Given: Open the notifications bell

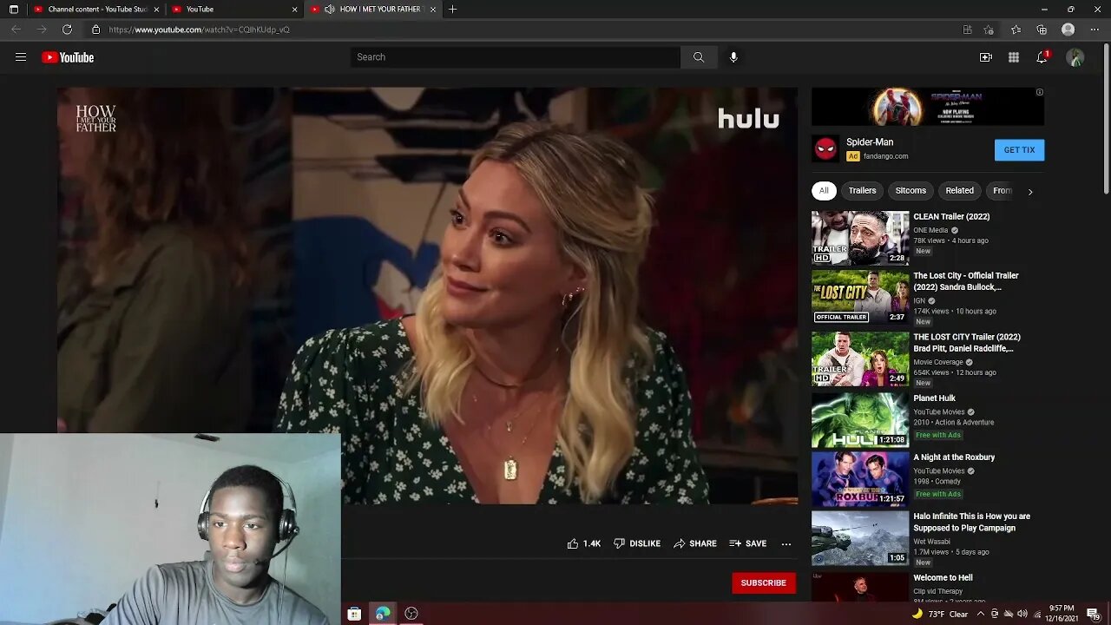Looking at the screenshot, I should click(x=1042, y=57).
